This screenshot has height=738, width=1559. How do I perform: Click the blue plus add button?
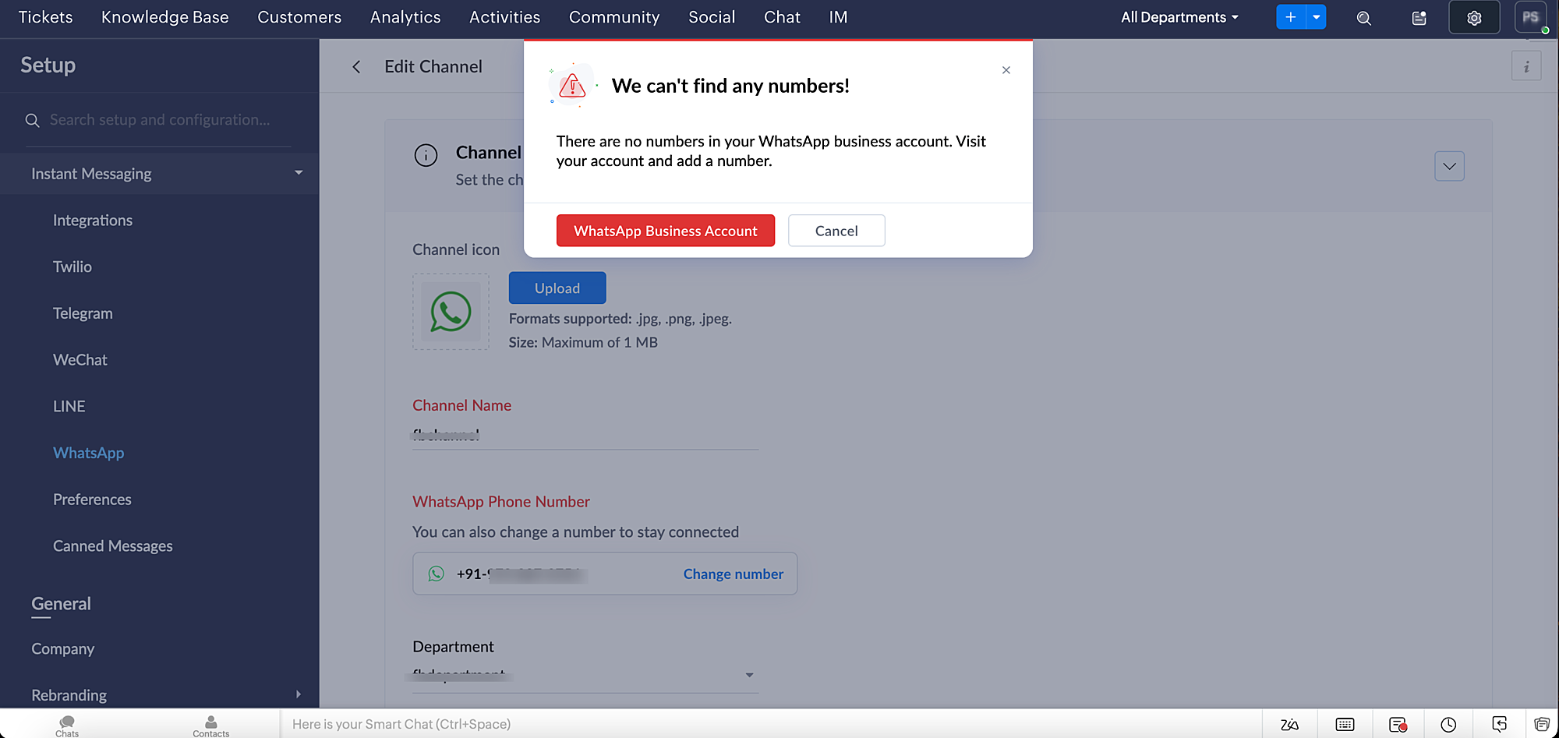pos(1291,17)
